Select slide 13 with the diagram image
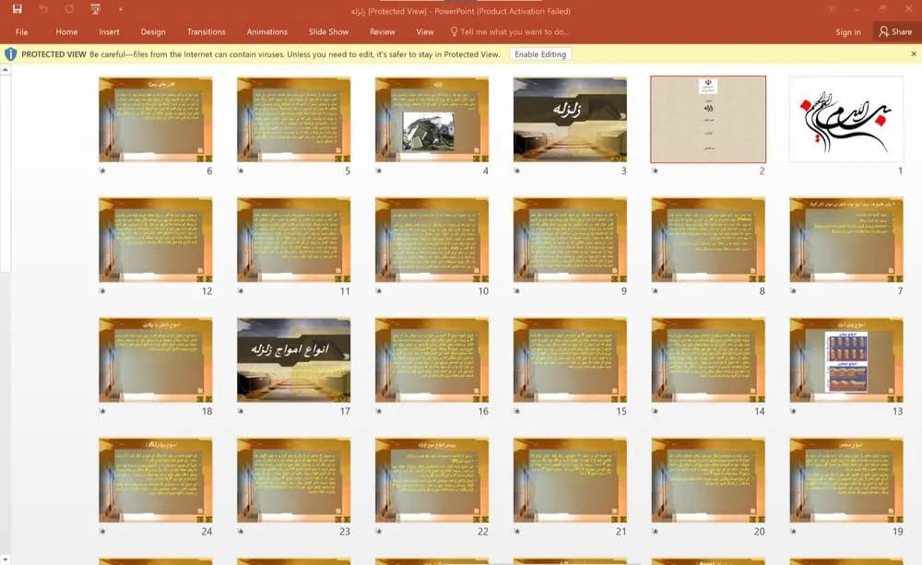This screenshot has width=922, height=565. pyautogui.click(x=846, y=359)
